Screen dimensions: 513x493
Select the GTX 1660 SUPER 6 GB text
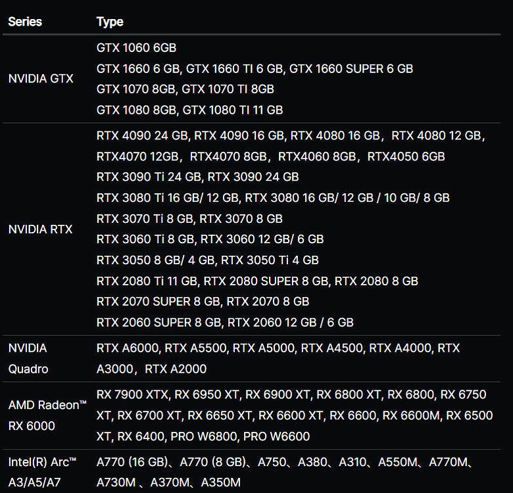(x=351, y=68)
